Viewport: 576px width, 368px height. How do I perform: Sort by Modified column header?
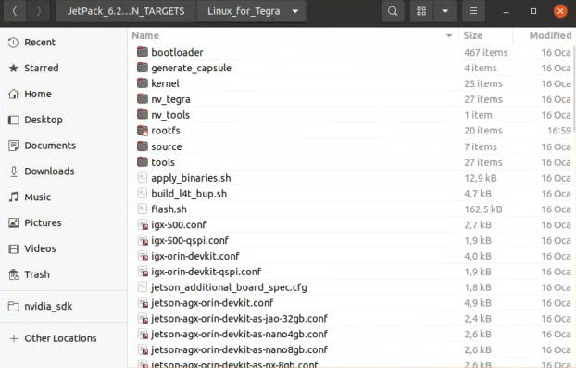pos(544,35)
